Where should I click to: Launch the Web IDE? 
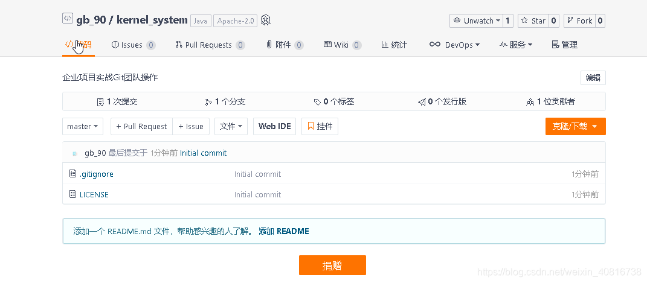click(x=275, y=127)
